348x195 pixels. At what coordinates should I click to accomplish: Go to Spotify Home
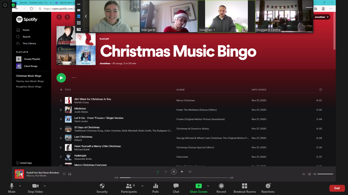click(23, 30)
